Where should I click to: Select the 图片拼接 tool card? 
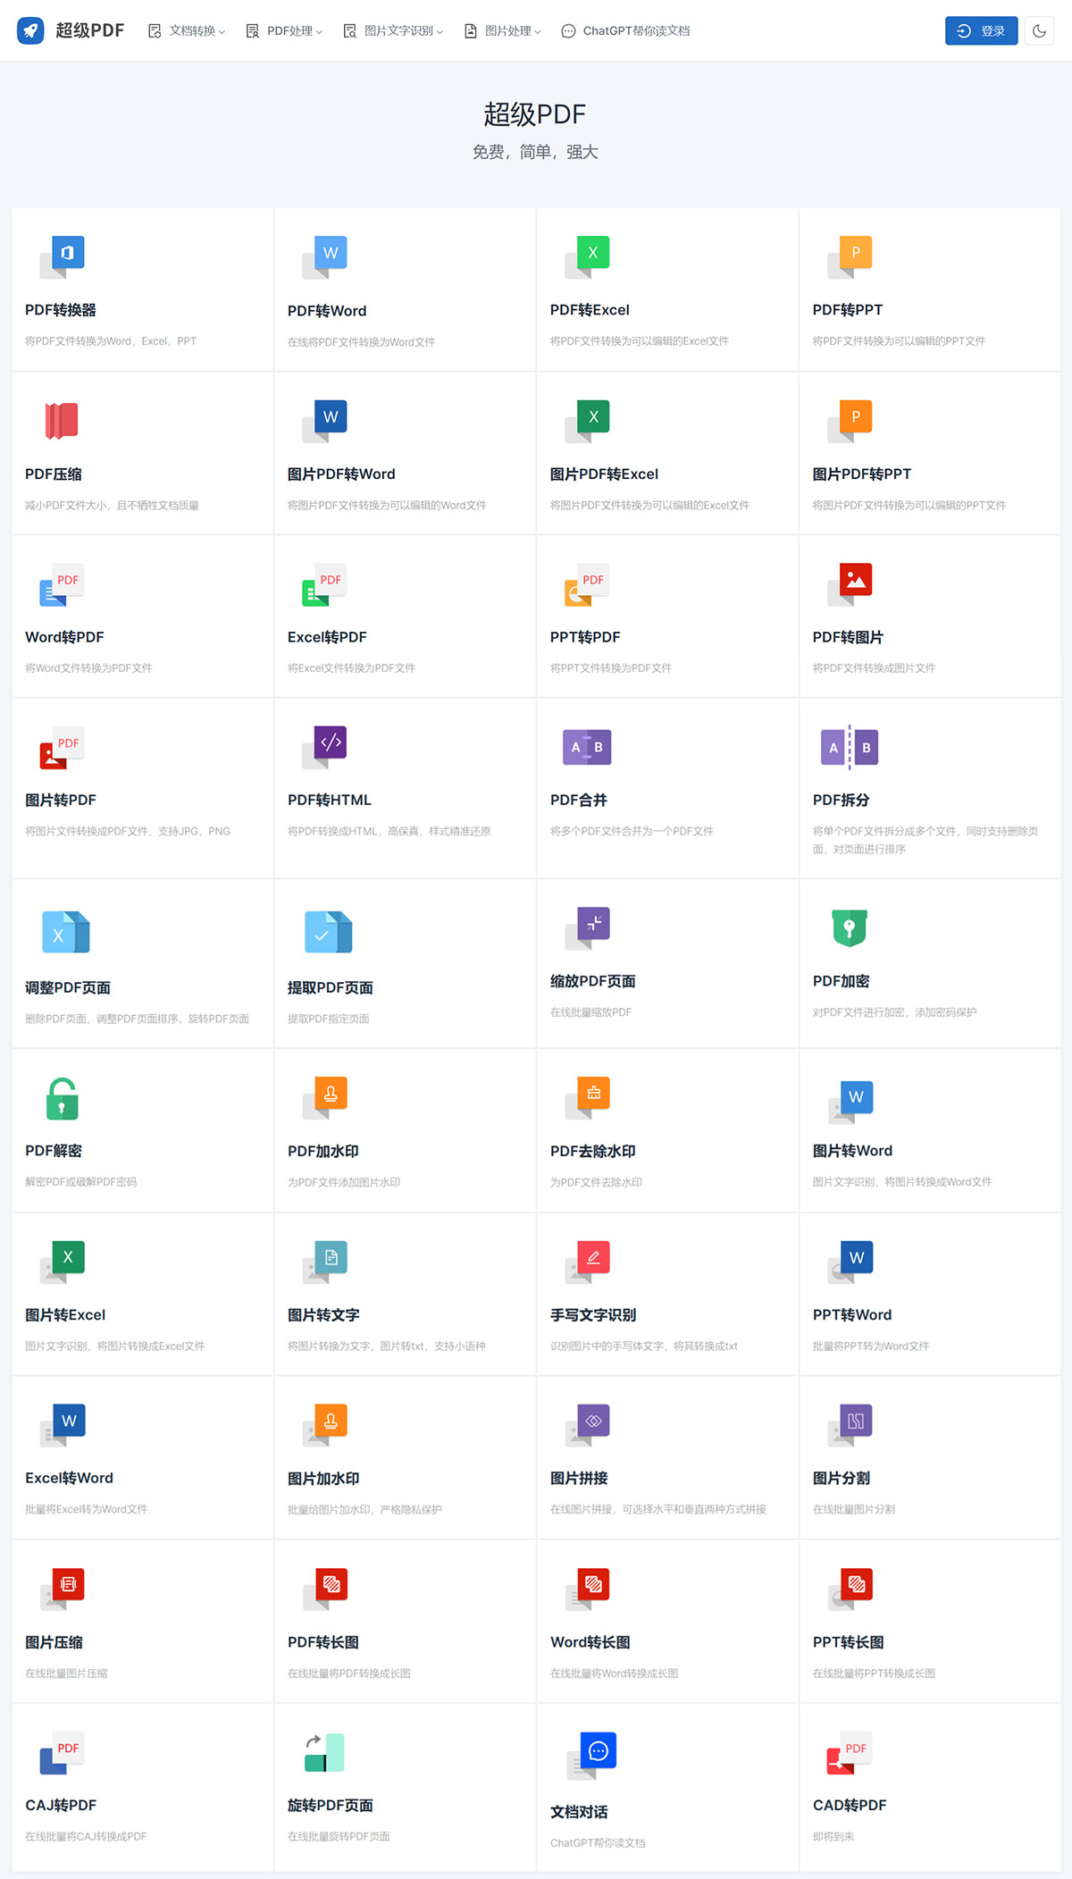coord(667,1456)
